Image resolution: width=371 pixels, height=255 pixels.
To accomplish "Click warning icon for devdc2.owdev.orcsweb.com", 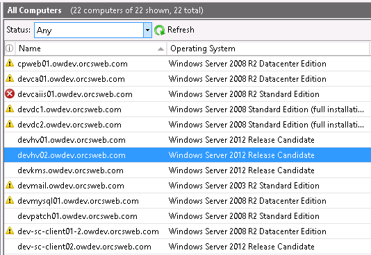I will (x=10, y=124).
